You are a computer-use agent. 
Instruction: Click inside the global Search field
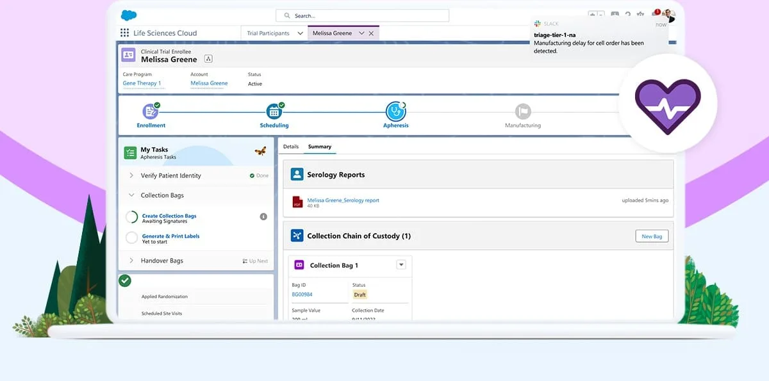coord(362,15)
